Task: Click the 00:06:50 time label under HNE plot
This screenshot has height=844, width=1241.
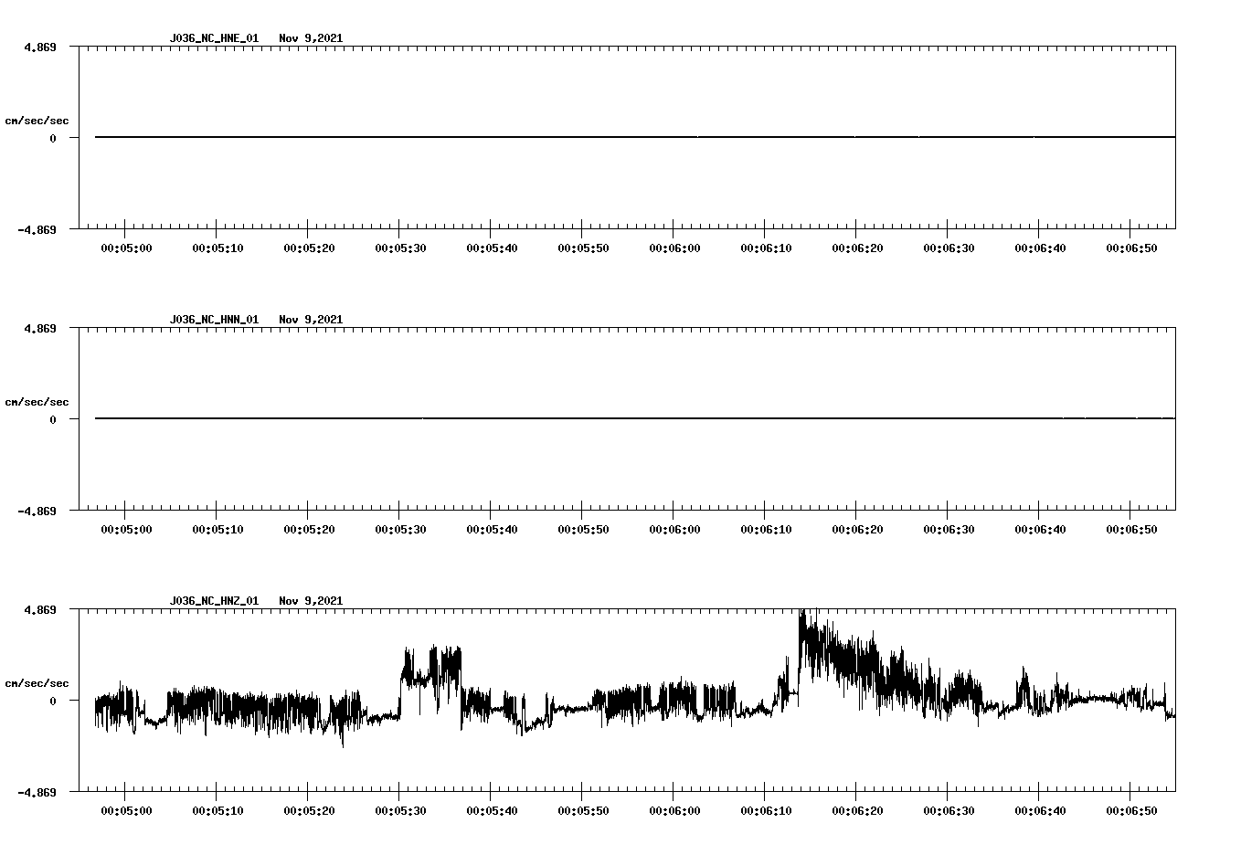Action: click(x=1131, y=248)
